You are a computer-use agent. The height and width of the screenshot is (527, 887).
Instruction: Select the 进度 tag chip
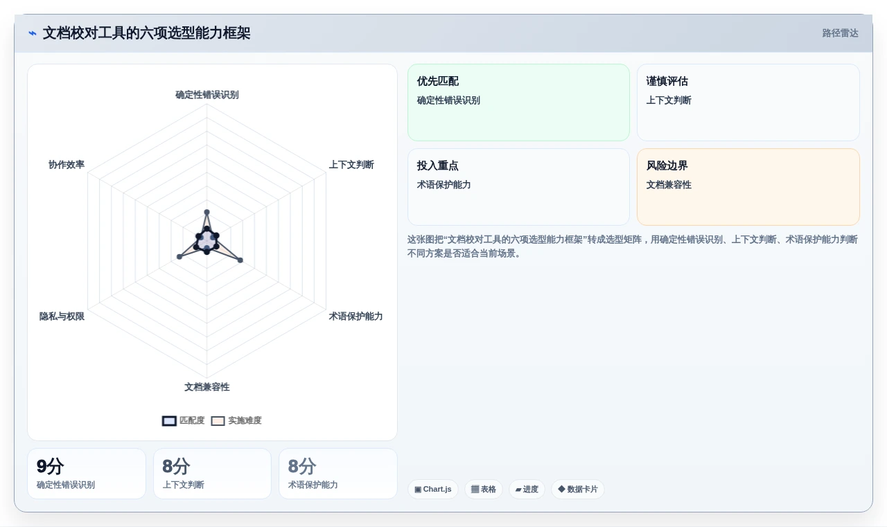coord(527,489)
